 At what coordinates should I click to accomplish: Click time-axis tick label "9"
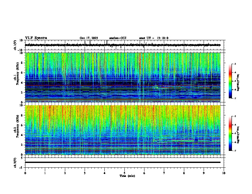[x=204, y=173]
